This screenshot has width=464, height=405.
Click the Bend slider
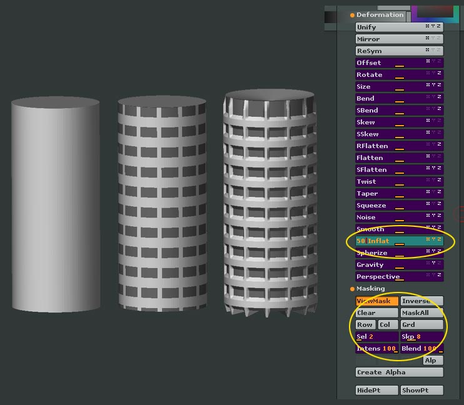399,98
